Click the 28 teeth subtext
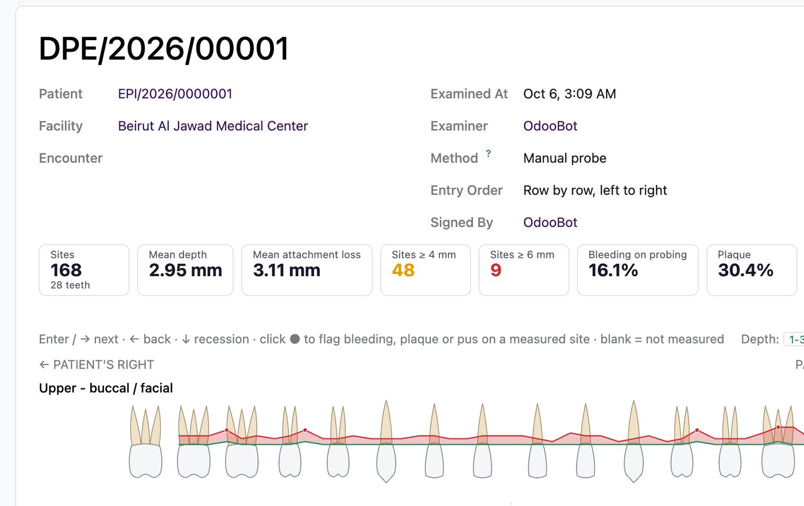The height and width of the screenshot is (506, 804). pyautogui.click(x=70, y=285)
